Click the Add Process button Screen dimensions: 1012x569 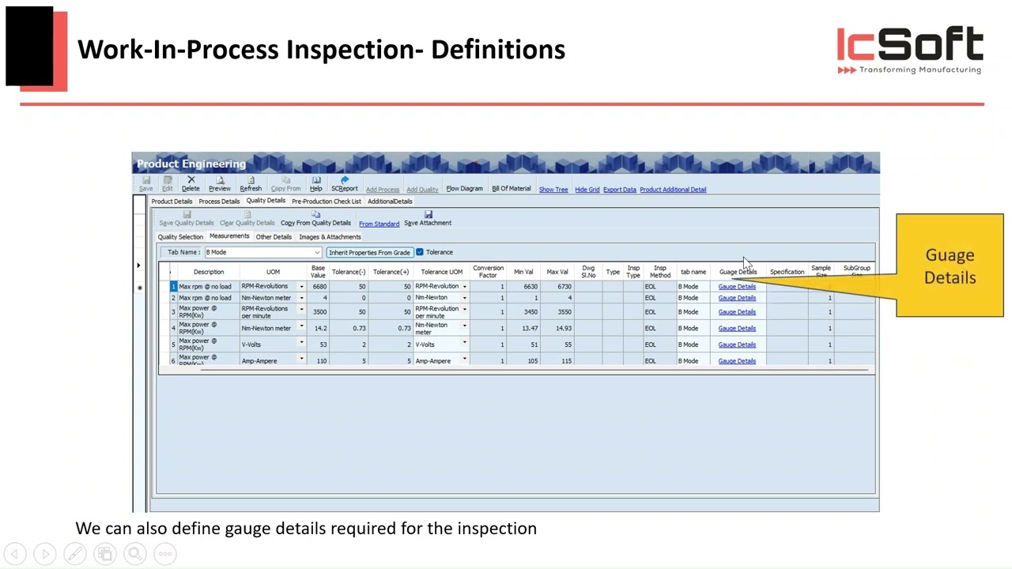point(383,190)
